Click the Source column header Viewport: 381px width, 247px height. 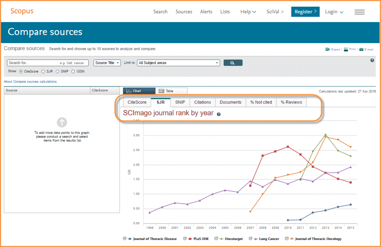tap(47, 90)
